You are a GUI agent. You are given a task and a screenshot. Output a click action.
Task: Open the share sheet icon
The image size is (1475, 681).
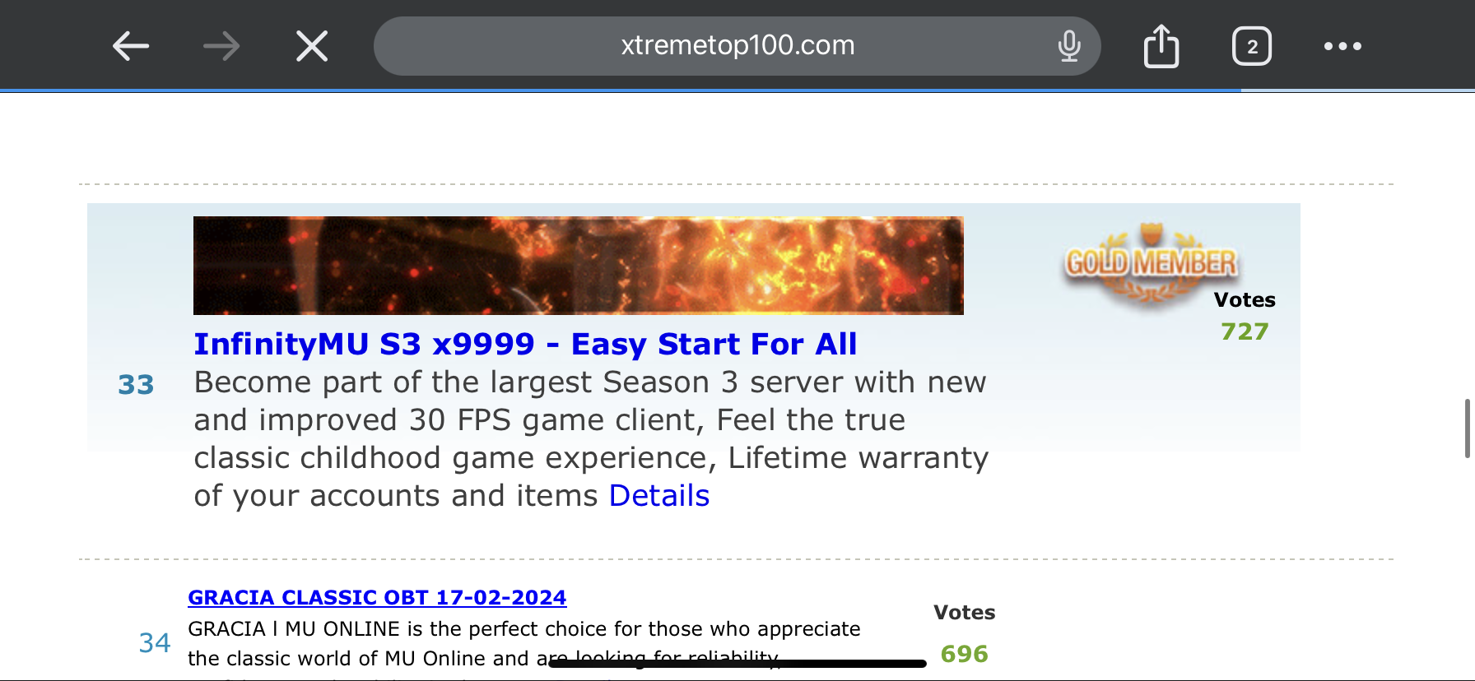pos(1161,45)
